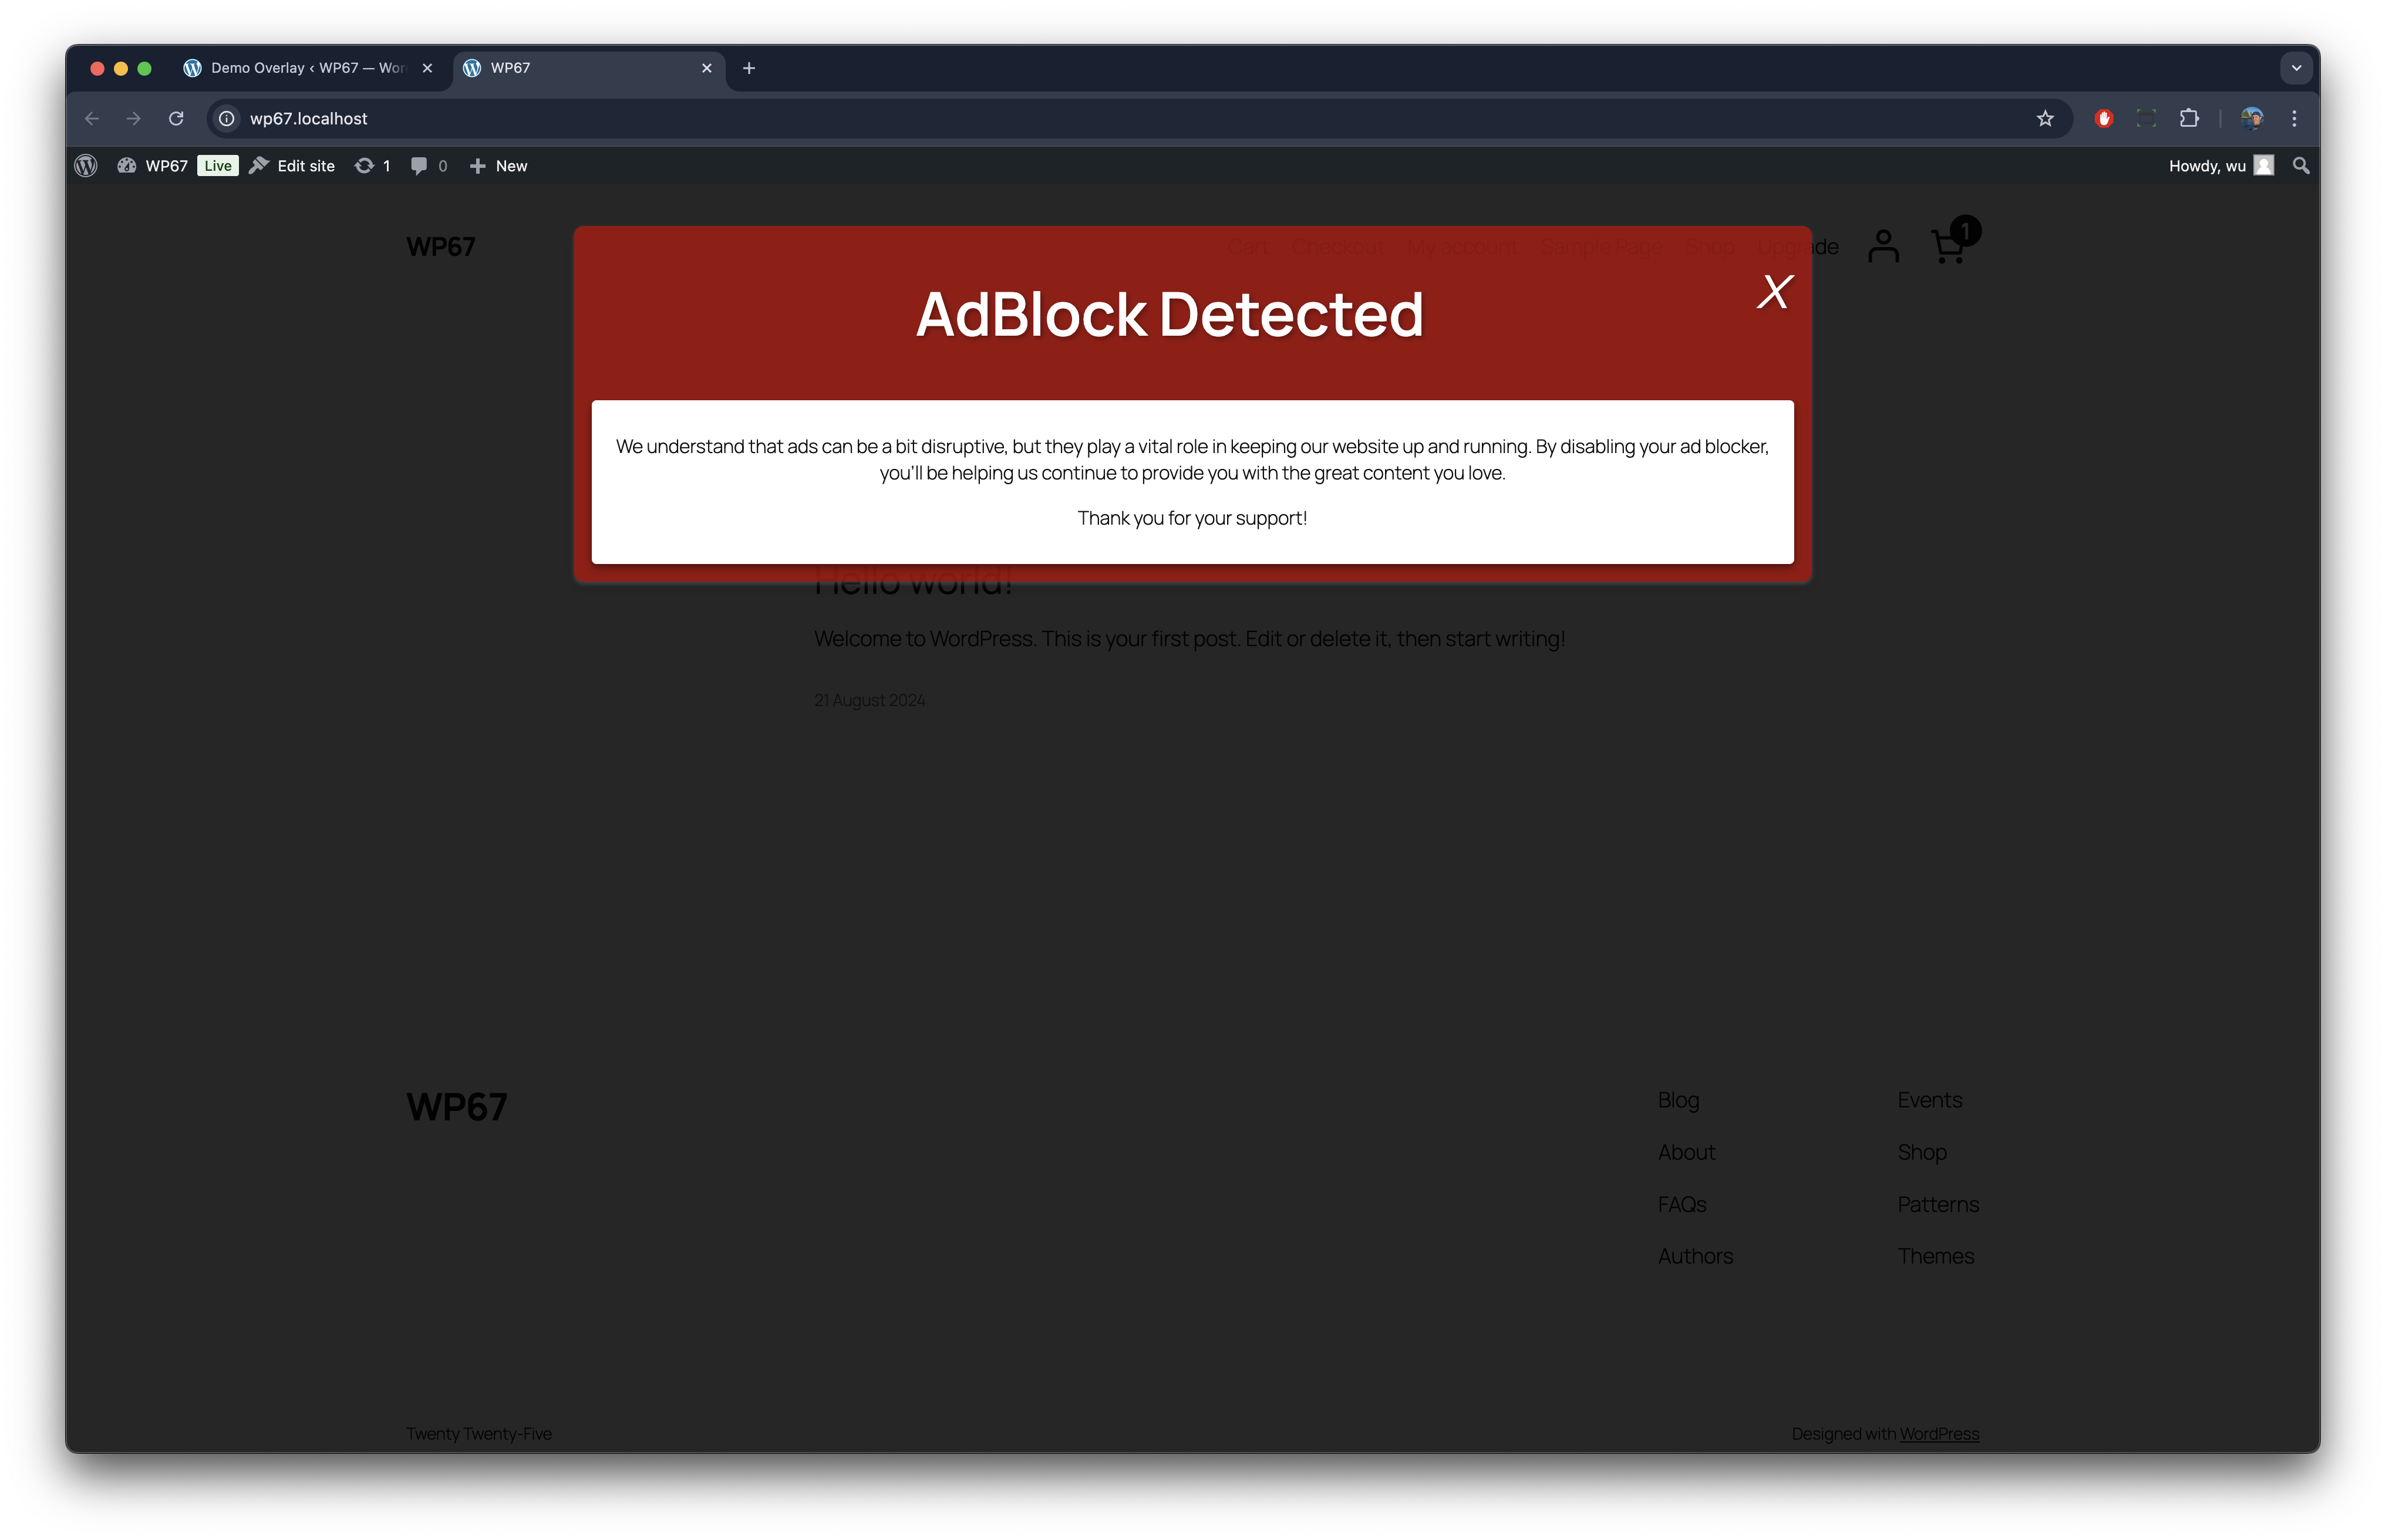
Task: Open the updates icon showing 1
Action: pyautogui.click(x=372, y=166)
